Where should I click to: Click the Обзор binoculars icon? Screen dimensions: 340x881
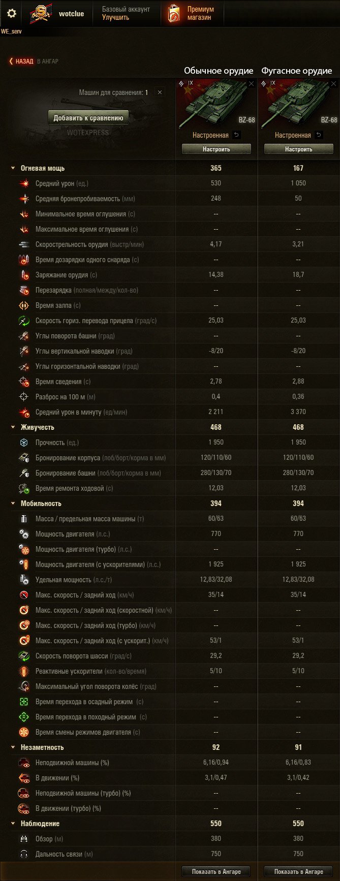click(x=24, y=839)
